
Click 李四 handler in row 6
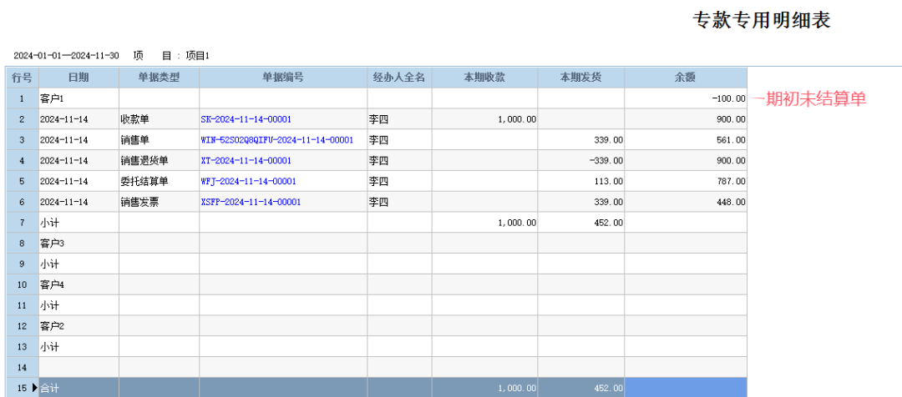pyautogui.click(x=400, y=202)
